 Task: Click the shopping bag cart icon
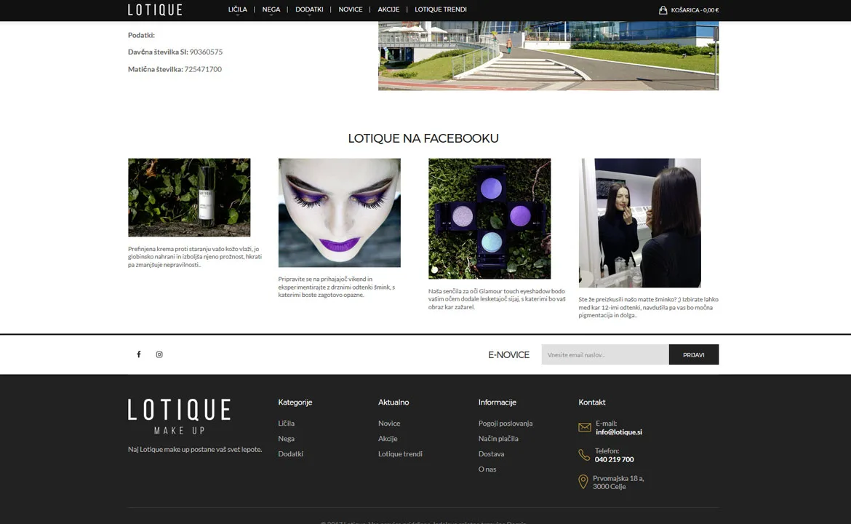point(663,9)
